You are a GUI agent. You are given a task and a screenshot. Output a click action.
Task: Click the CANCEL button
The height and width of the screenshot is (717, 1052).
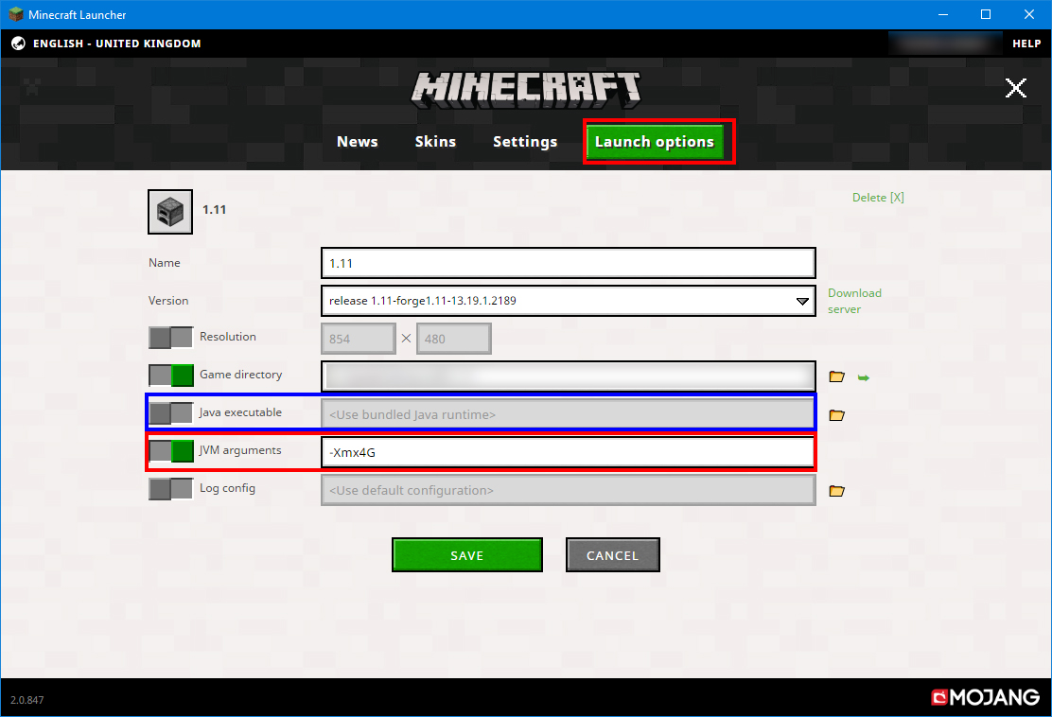point(612,555)
